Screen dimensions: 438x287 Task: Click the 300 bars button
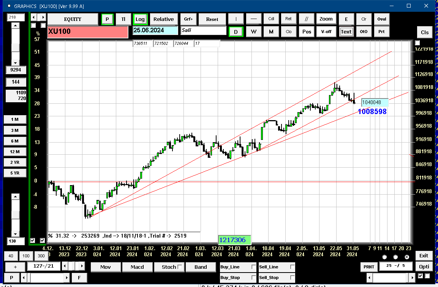point(41,256)
